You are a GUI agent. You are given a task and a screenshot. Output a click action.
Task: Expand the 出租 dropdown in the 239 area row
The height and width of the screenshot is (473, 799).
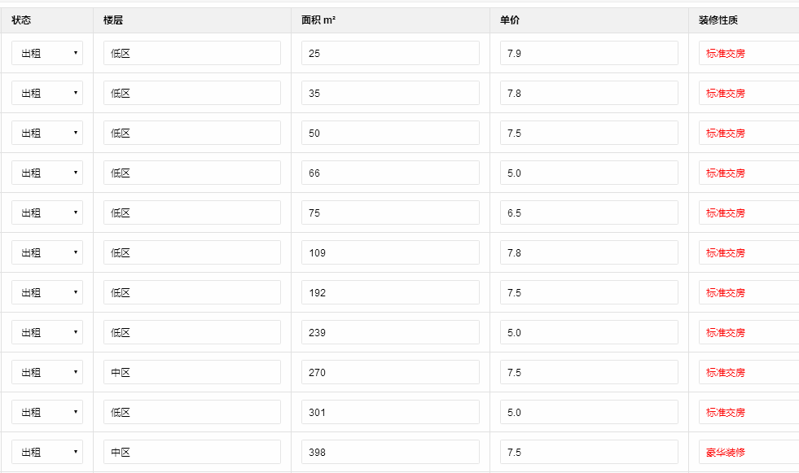[47, 332]
